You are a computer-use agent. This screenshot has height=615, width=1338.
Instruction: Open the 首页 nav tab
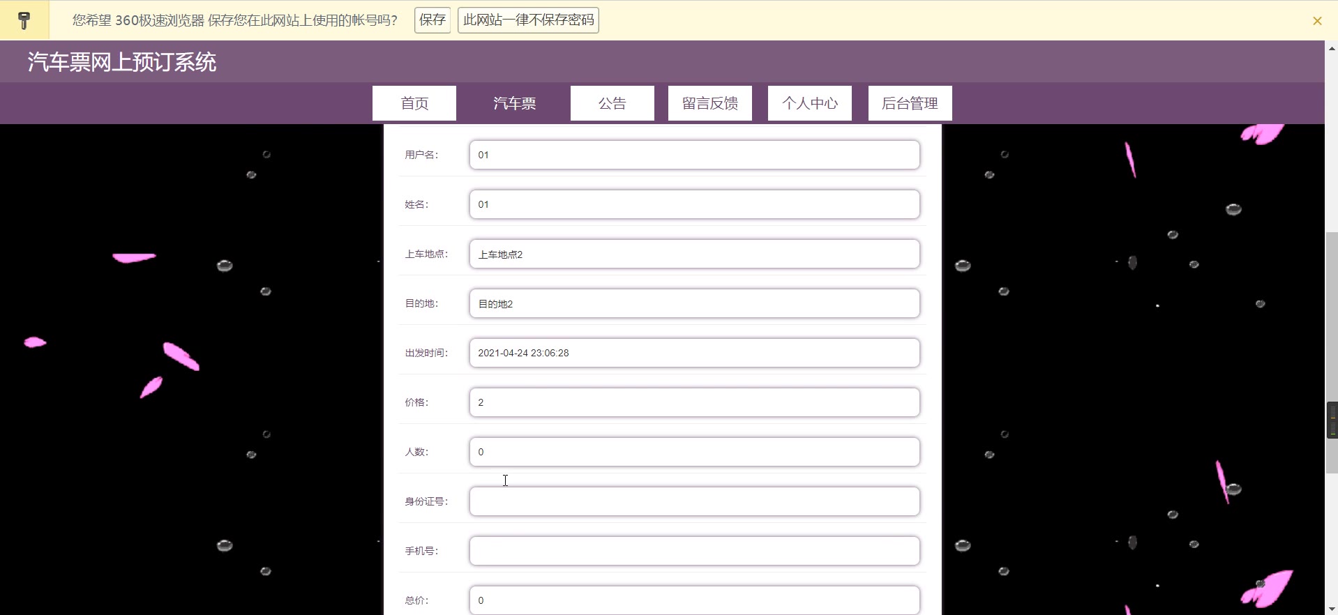pyautogui.click(x=414, y=103)
